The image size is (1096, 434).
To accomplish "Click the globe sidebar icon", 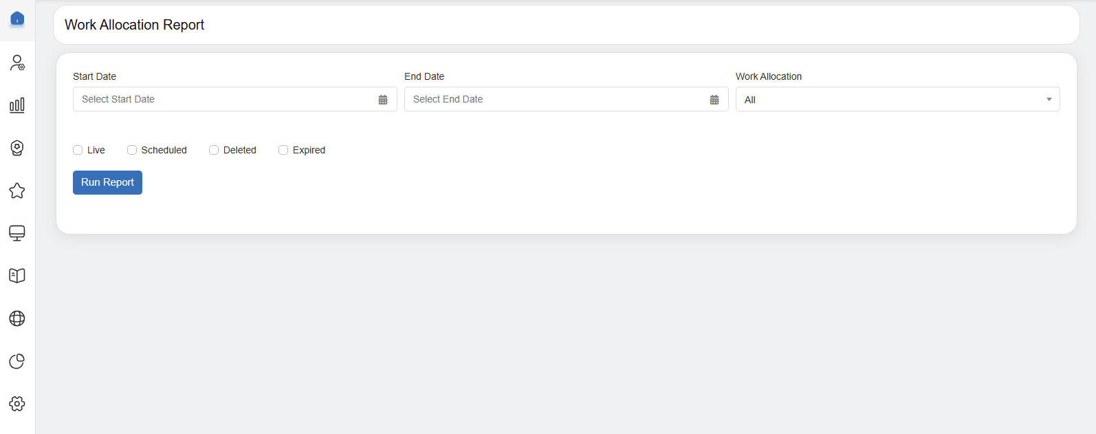I will [x=17, y=318].
